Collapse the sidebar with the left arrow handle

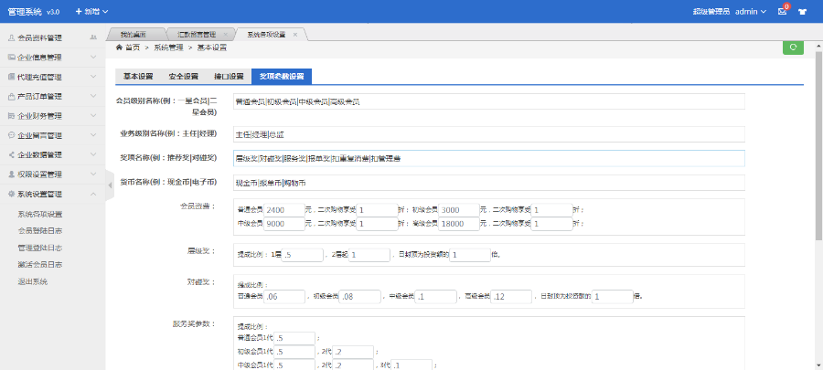tap(110, 185)
